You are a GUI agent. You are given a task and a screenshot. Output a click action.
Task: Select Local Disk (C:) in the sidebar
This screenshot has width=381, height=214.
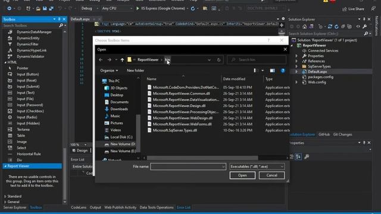(121, 137)
